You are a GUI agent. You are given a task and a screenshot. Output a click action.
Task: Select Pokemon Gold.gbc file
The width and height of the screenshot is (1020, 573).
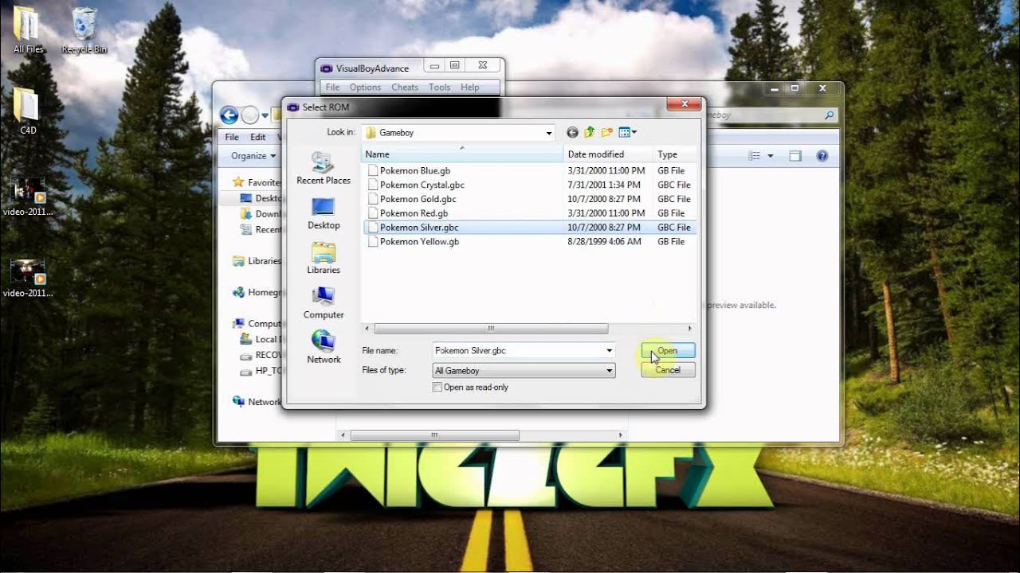tap(418, 199)
